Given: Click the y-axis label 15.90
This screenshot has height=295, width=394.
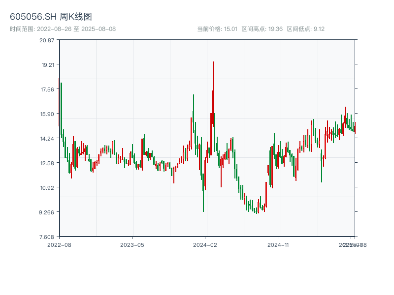Looking at the screenshot, I should point(47,114).
